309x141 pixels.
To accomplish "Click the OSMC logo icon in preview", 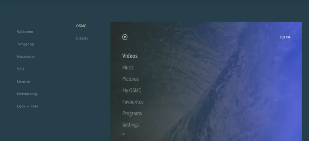I will point(125,37).
